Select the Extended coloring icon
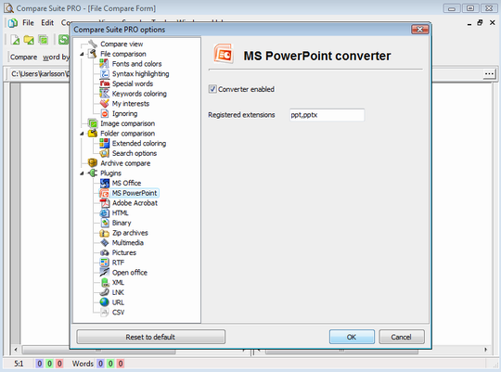501x372 pixels. [x=104, y=143]
